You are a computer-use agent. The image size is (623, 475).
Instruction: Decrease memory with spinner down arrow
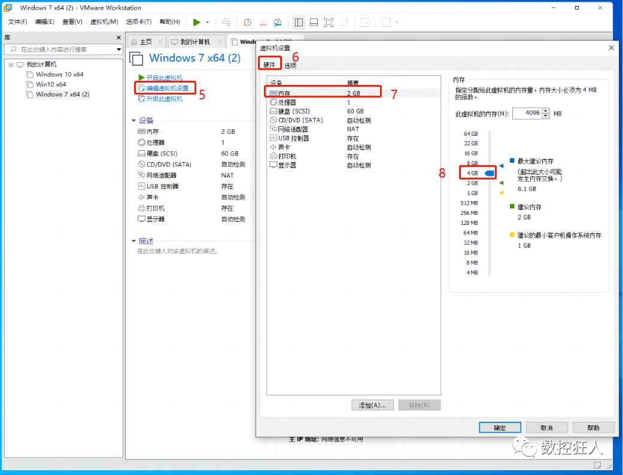pos(546,116)
